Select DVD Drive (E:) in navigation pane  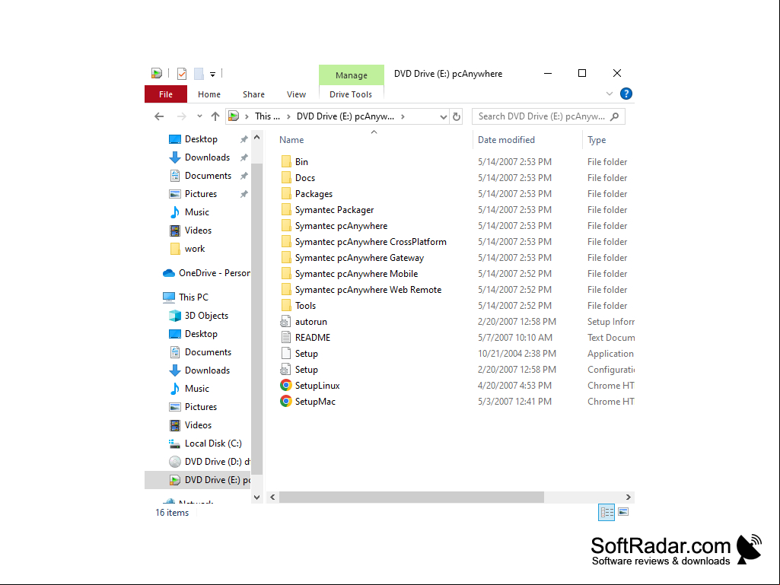(x=198, y=480)
